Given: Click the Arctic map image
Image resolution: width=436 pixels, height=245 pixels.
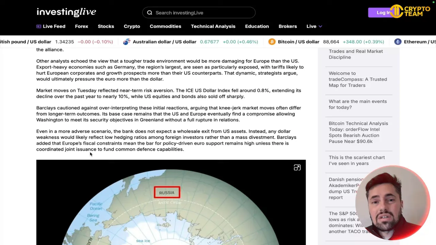Looking at the screenshot, I should point(171,202).
